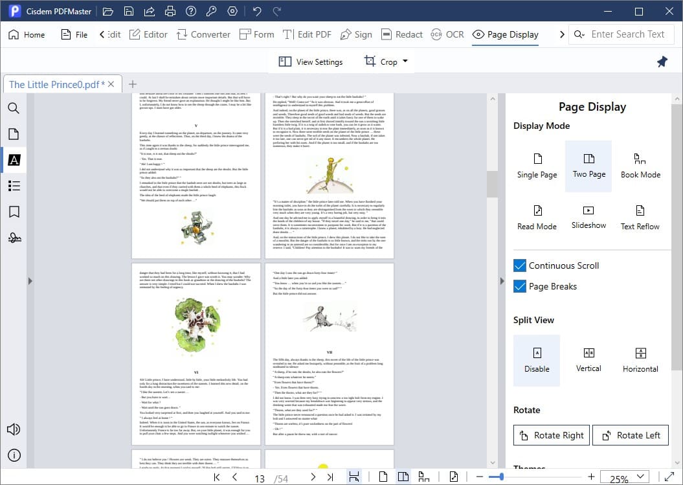Open the Form tab

click(257, 34)
